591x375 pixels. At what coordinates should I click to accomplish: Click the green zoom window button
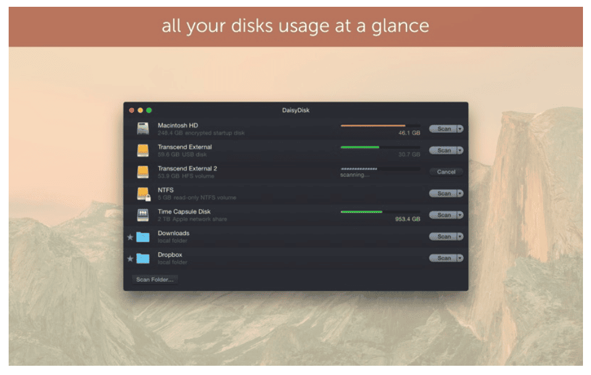149,110
